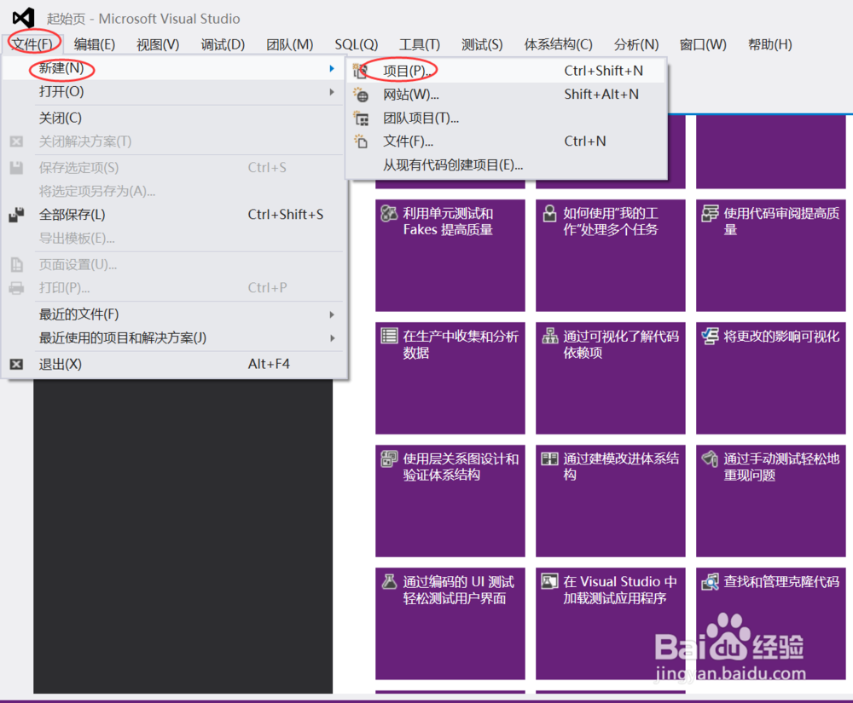Click flask icon on 通过编码的 UI 测试 tile
The image size is (853, 703).
point(389,582)
